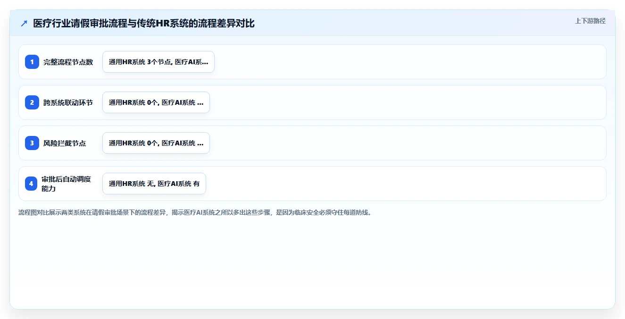Click the footer description starting 流程图对比展示
This screenshot has height=319, width=625.
[195, 212]
